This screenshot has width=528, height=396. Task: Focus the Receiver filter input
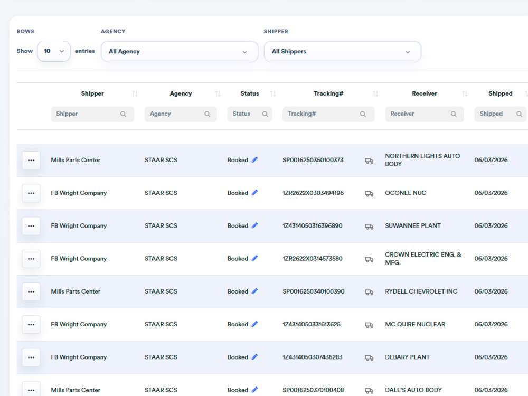click(x=425, y=114)
